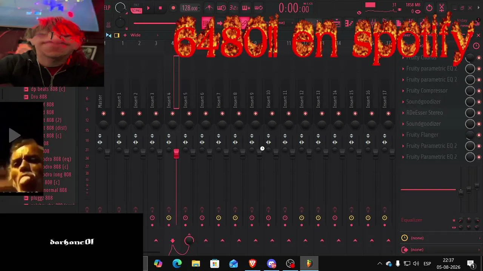
Task: Stop playback with the stop button
Action: (x=160, y=8)
